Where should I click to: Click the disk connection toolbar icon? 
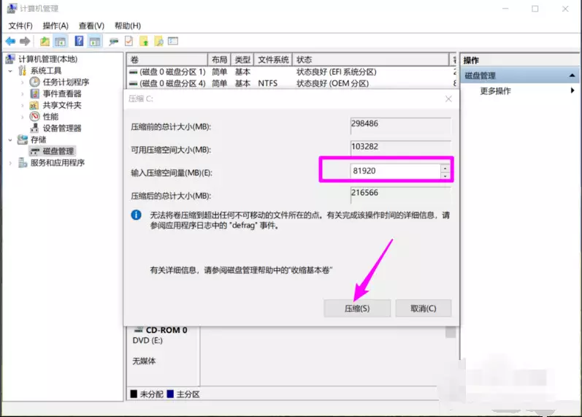113,42
